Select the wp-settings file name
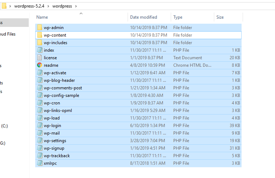 (55, 140)
